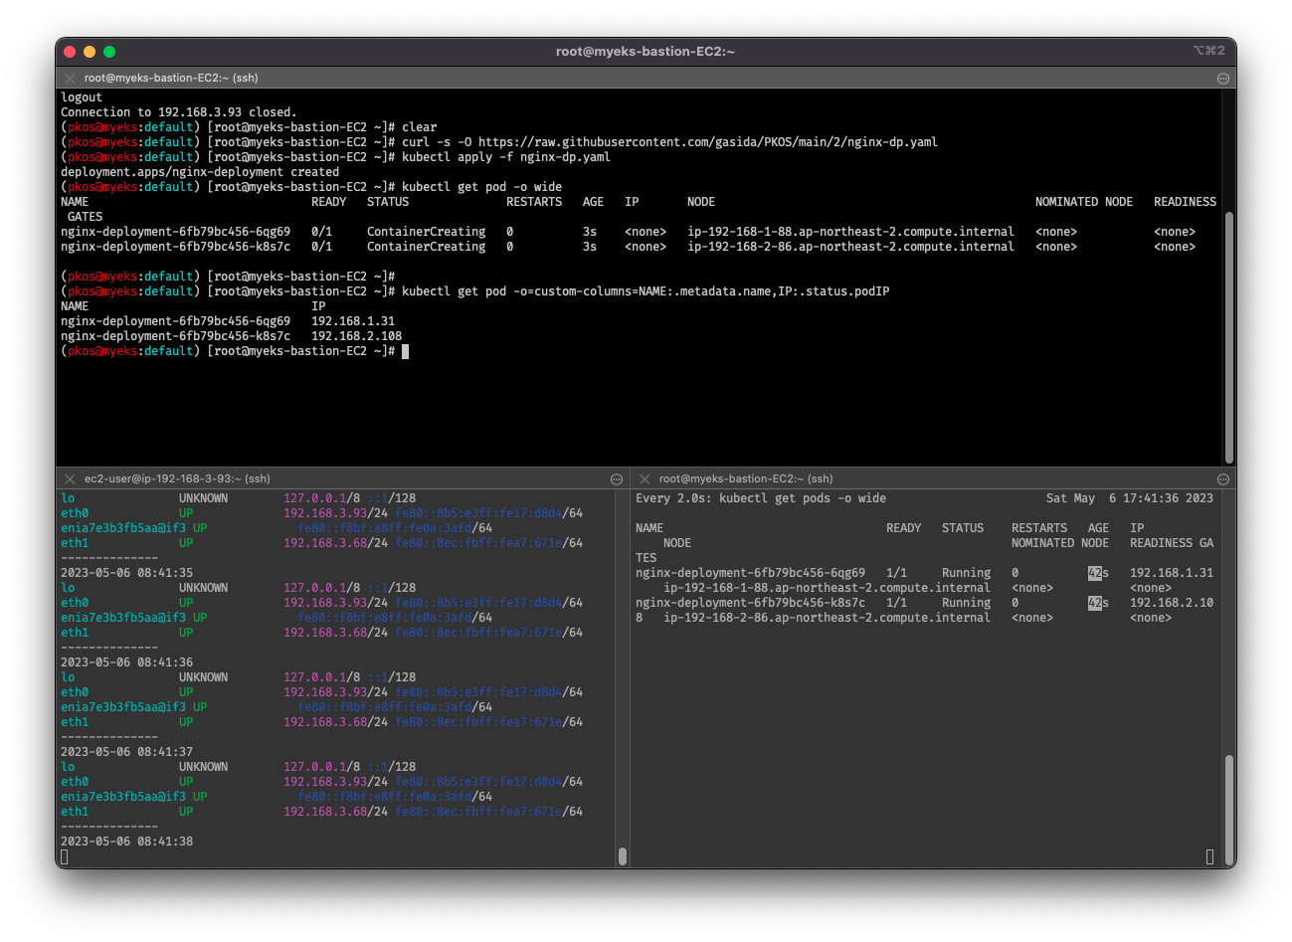Click node 'ip-192-168-1-88' in the top pane
1292x942 pixels.
[x=850, y=232]
